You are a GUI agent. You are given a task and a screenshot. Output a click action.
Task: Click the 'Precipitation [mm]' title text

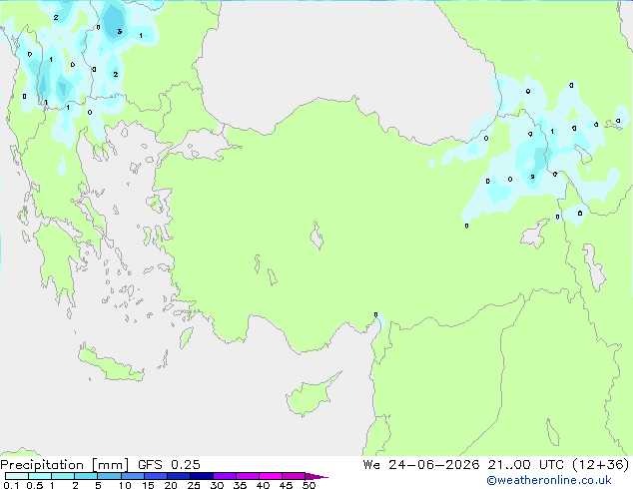click(x=64, y=465)
